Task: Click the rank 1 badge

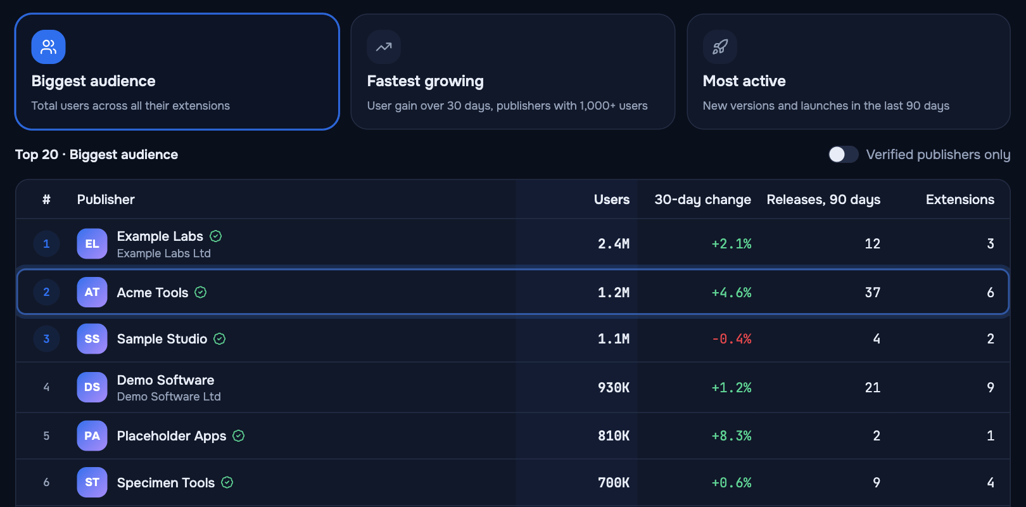Action: 46,244
